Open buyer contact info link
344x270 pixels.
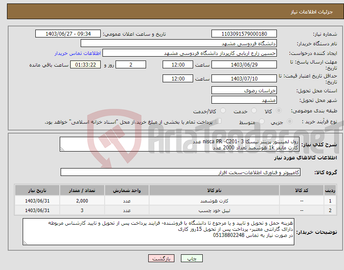(78, 53)
